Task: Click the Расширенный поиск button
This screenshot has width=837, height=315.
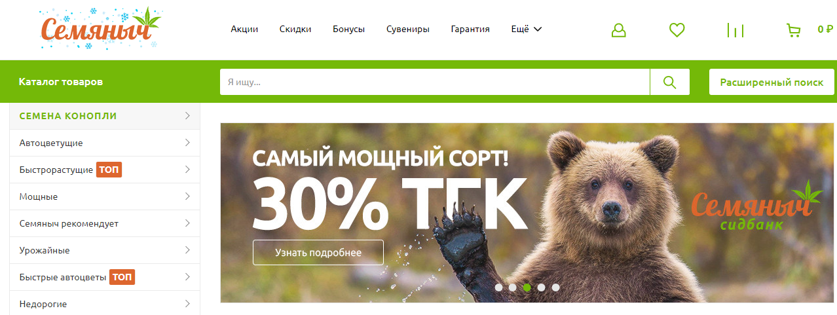Action: [x=772, y=82]
